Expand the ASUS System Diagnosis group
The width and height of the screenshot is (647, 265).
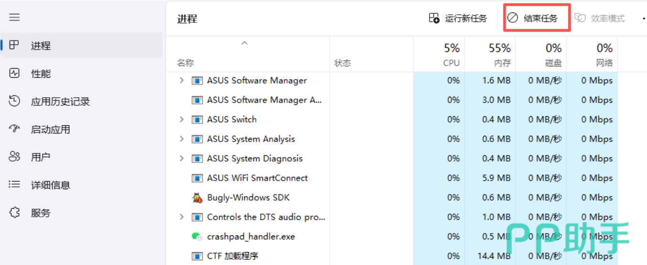[x=181, y=159]
